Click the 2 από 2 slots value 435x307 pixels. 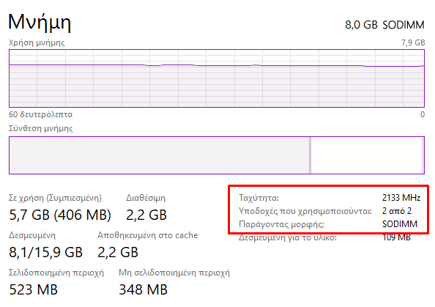pos(397,211)
